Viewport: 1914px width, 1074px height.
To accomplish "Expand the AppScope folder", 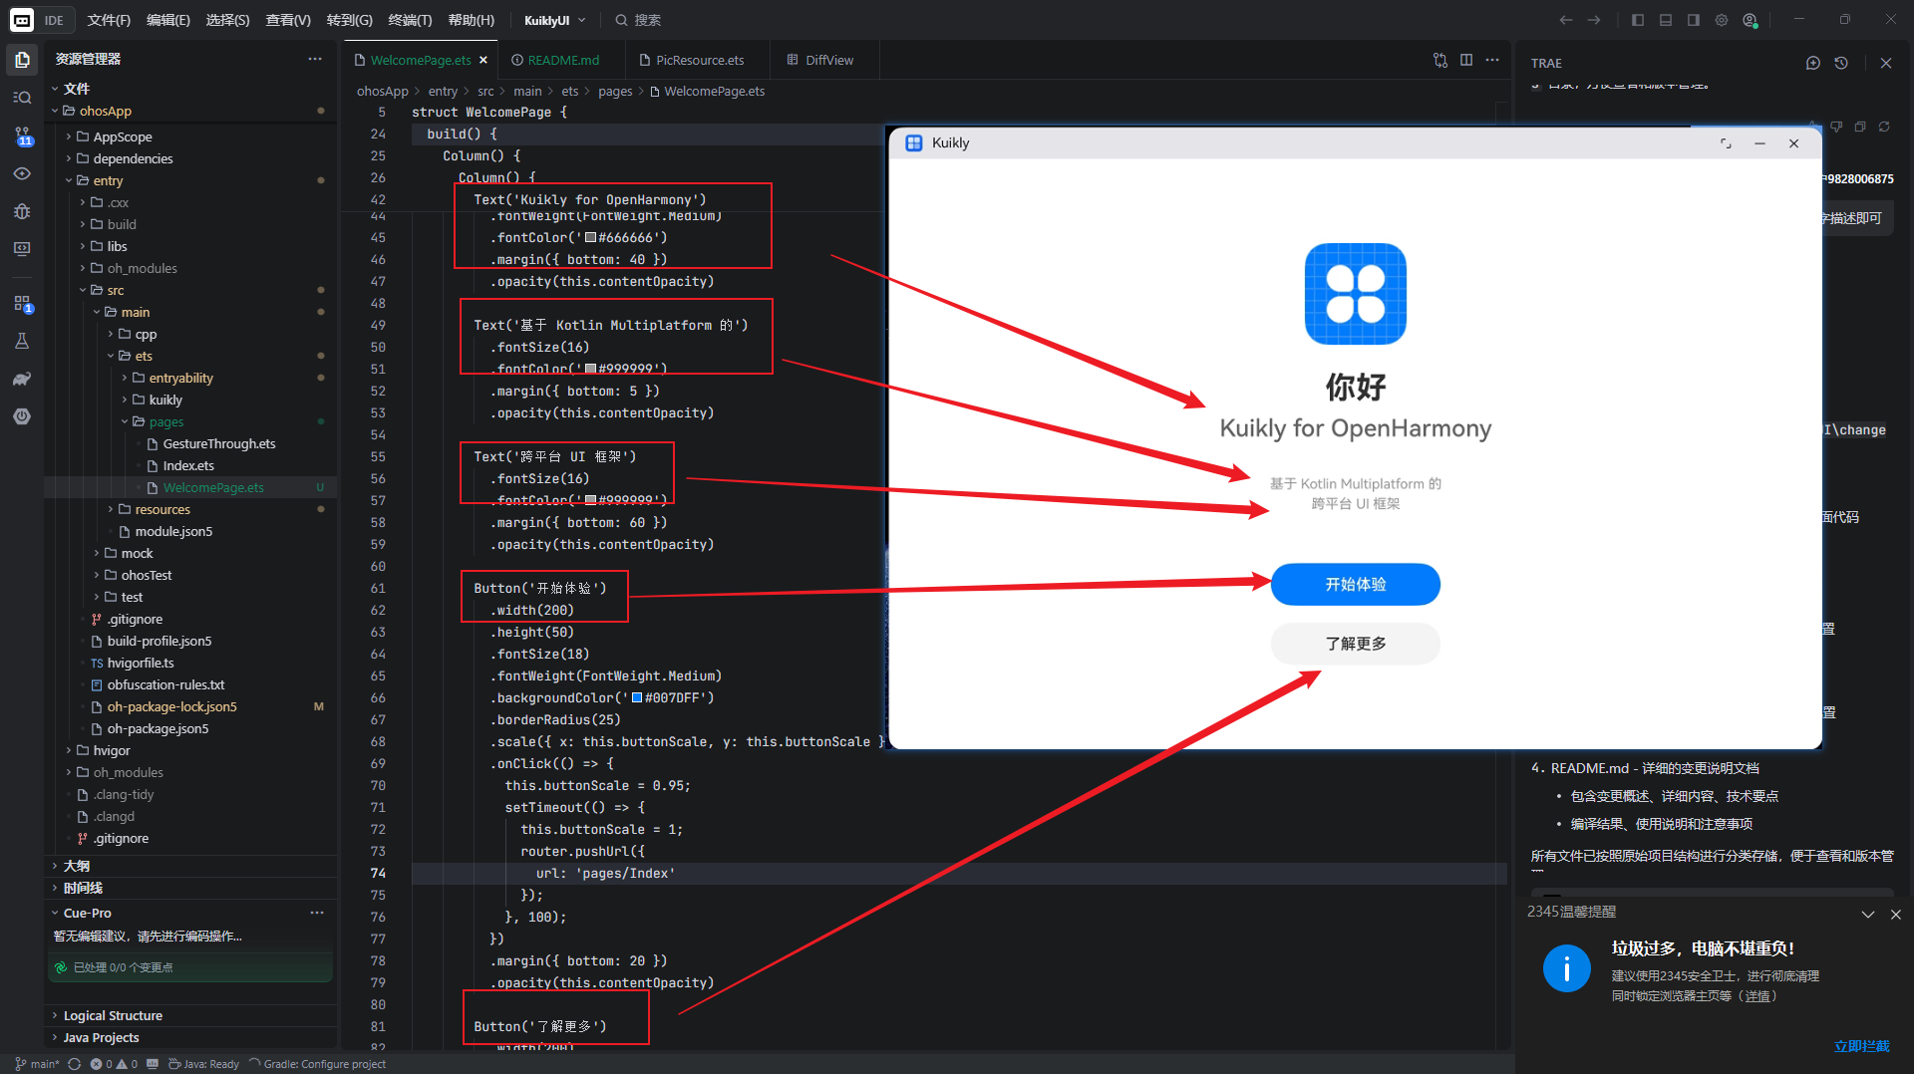I will tap(69, 136).
